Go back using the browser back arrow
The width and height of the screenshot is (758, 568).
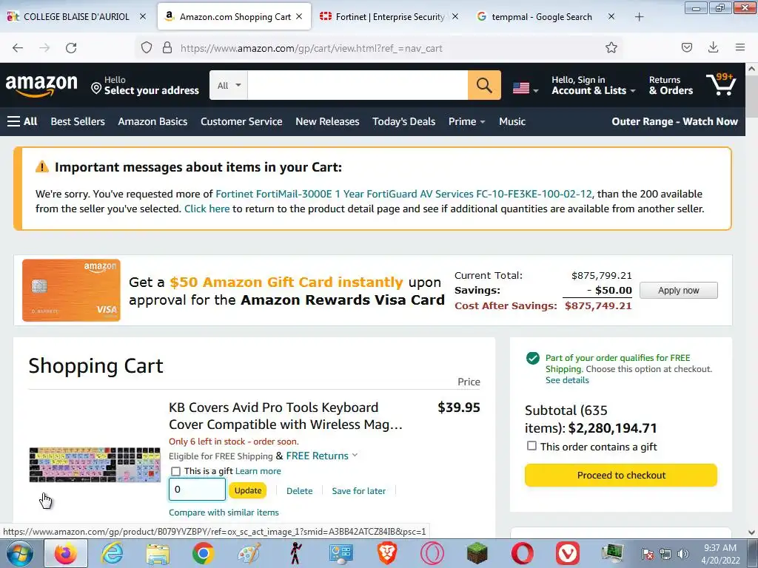coord(18,48)
